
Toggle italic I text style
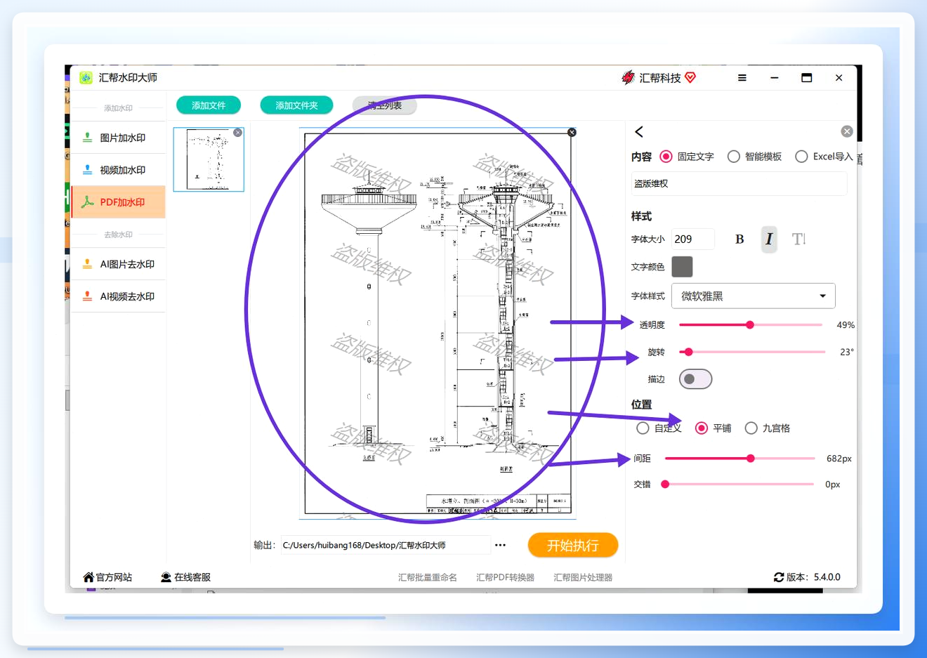[769, 239]
